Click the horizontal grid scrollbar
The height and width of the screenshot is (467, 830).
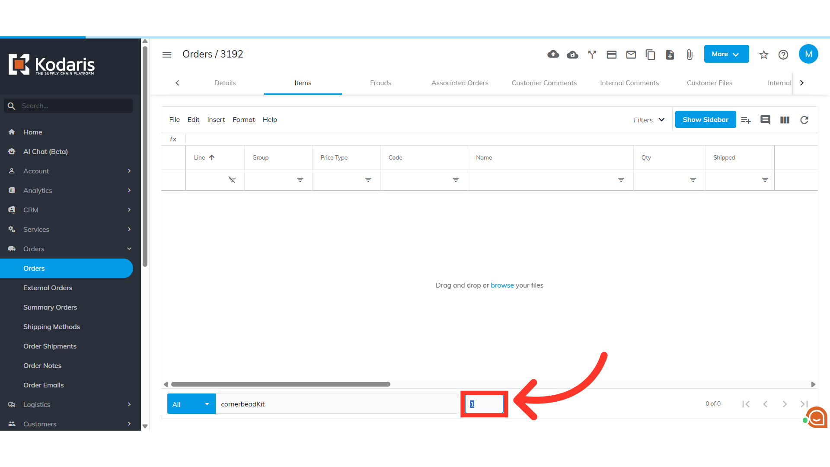click(281, 384)
